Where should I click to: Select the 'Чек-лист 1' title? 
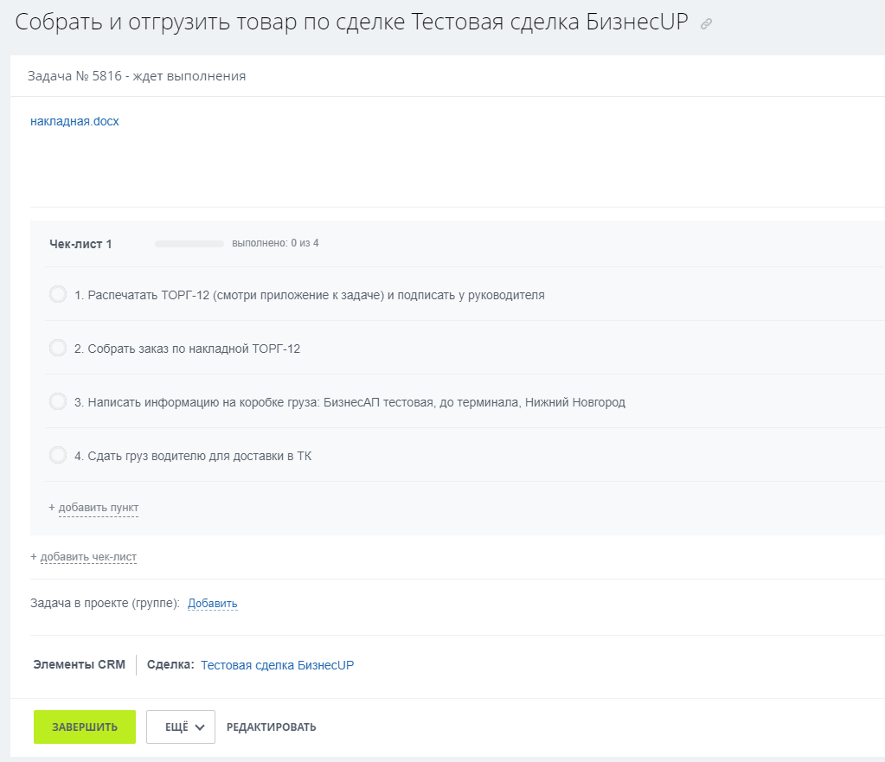80,244
